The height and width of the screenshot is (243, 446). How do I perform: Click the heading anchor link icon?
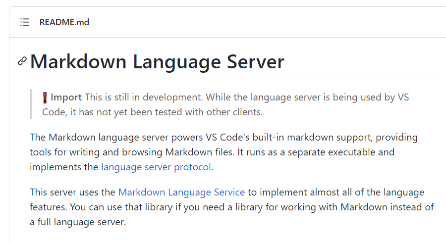point(22,61)
